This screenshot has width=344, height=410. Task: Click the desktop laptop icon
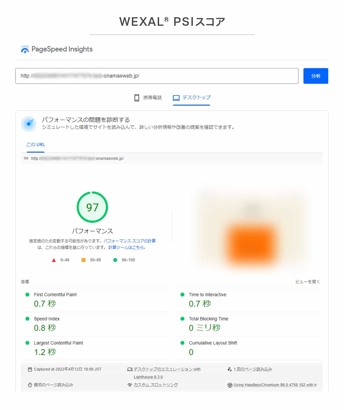tap(176, 98)
